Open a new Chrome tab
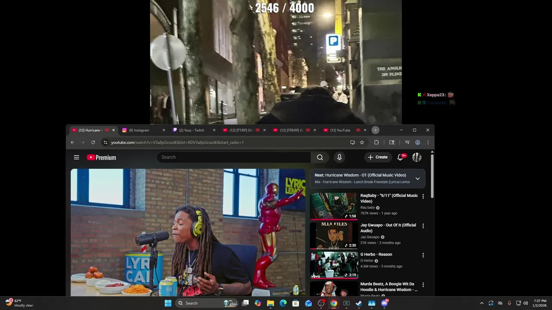 [x=375, y=130]
